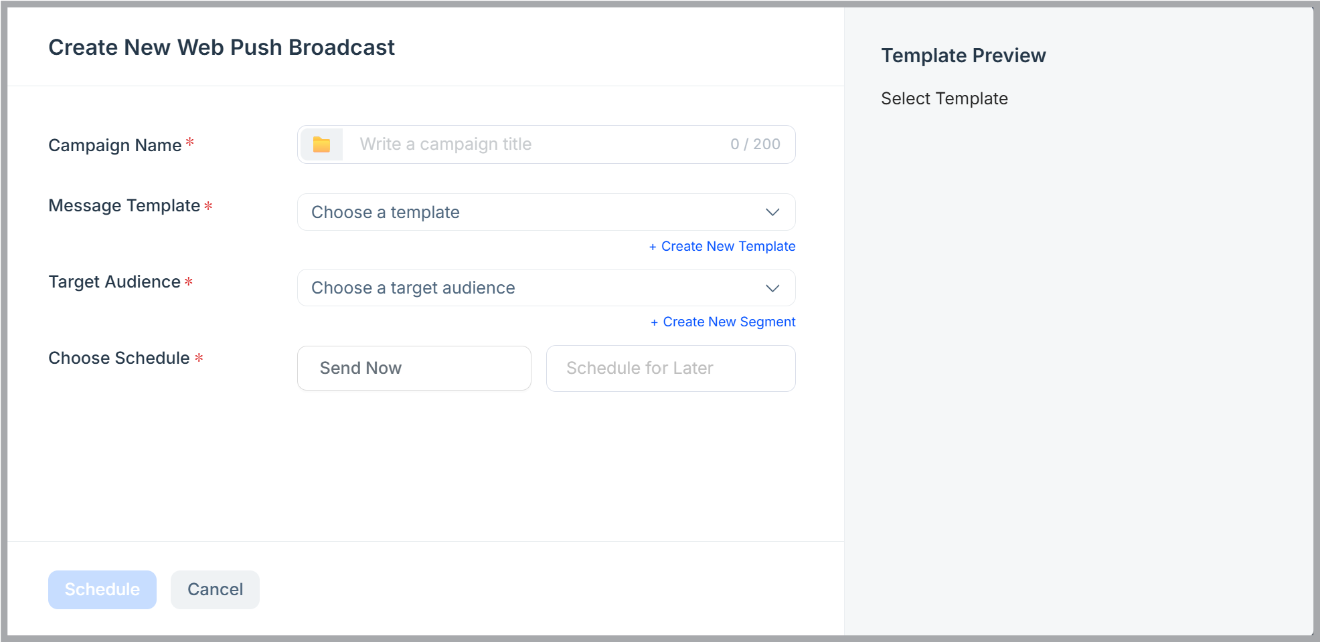Click "+ Create New Template" link

(x=722, y=246)
